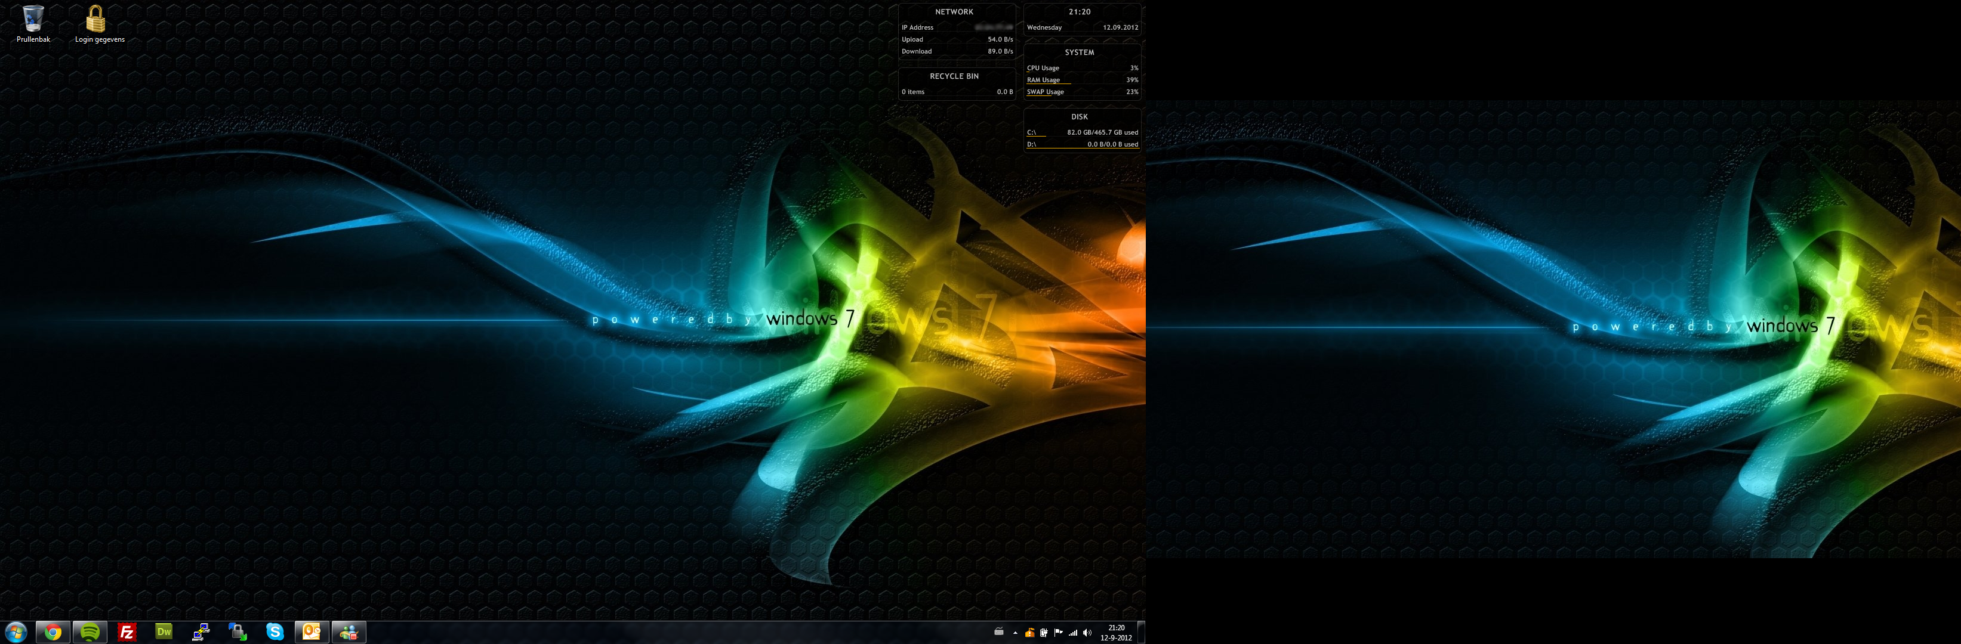Launch PuTTY from the taskbar

point(201,632)
